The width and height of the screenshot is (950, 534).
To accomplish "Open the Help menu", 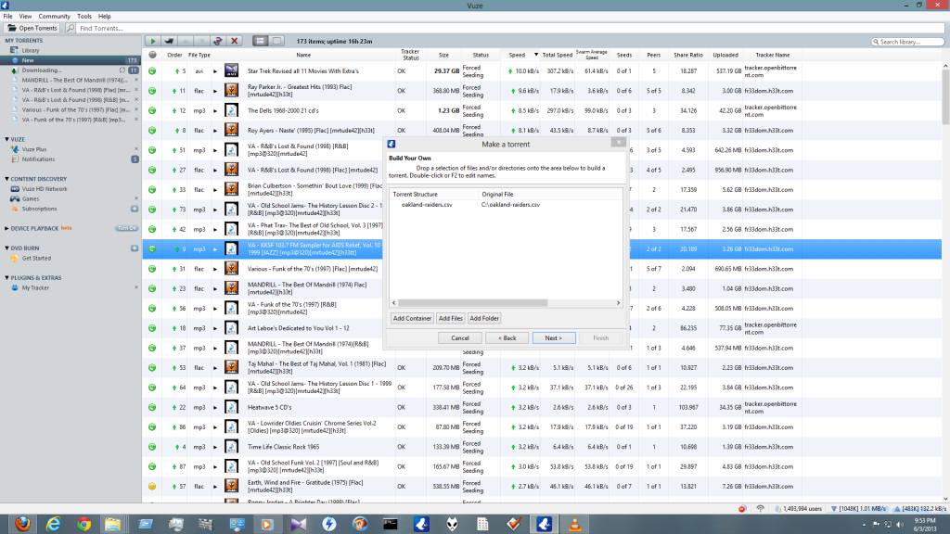I will tap(105, 17).
